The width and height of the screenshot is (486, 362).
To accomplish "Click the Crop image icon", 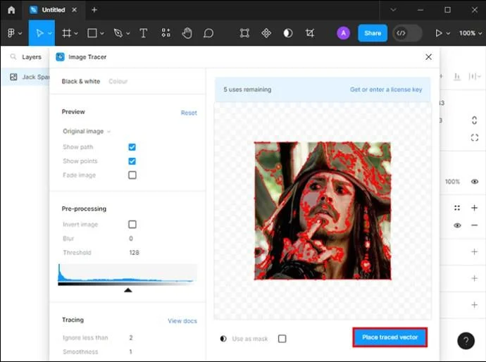I will (x=310, y=33).
